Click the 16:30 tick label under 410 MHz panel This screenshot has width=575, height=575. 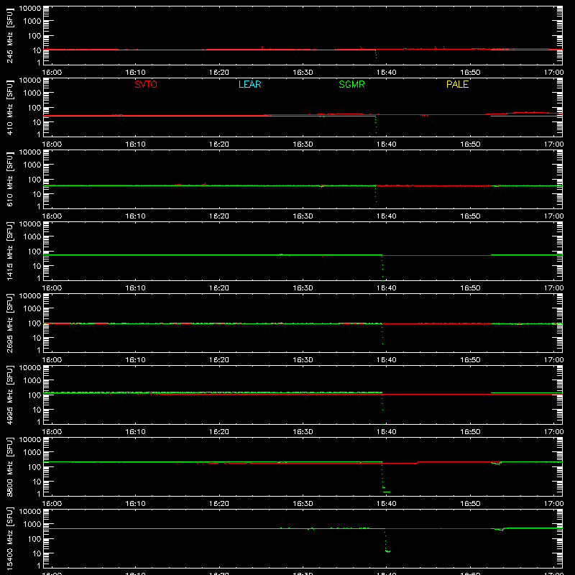tap(303, 144)
